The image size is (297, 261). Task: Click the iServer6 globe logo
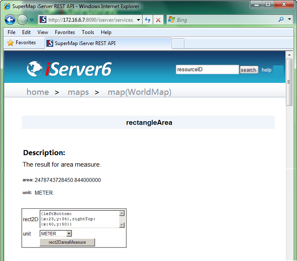(x=35, y=69)
